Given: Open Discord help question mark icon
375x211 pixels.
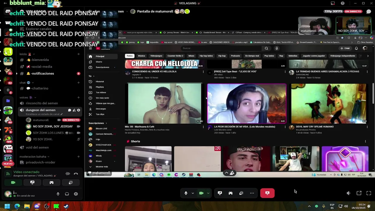Looking at the screenshot, I should (342, 3).
